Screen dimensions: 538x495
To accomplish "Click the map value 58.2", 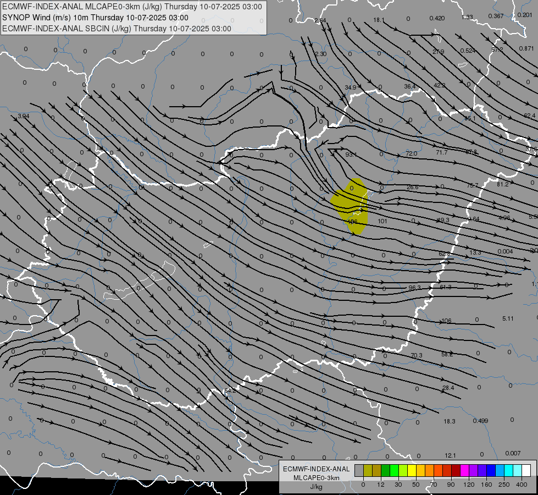I will pyautogui.click(x=447, y=354).
